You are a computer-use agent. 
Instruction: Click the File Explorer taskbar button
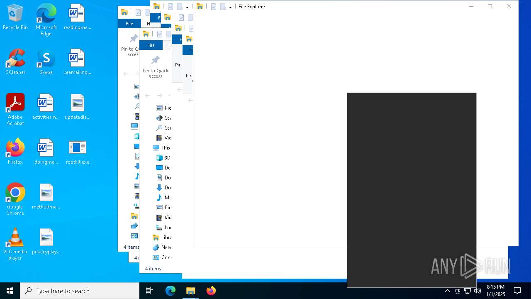coord(191,291)
